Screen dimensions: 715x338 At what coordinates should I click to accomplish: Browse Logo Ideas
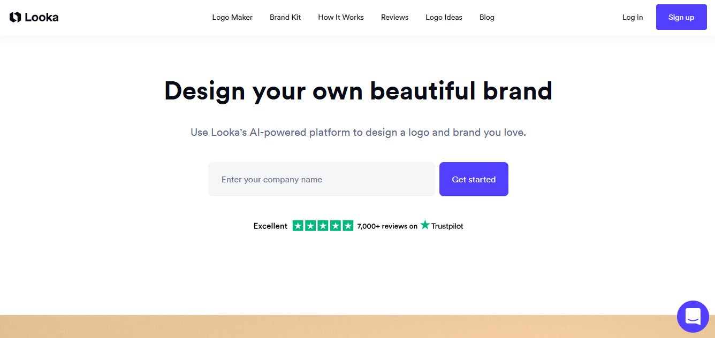click(x=444, y=17)
